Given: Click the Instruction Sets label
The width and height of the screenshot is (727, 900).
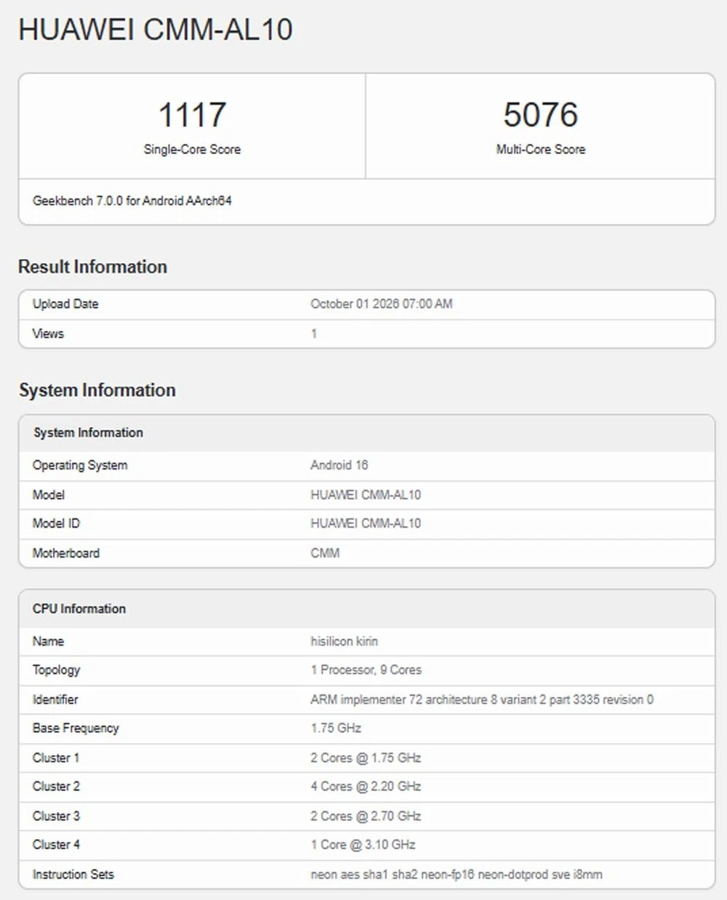Looking at the screenshot, I should (x=73, y=875).
